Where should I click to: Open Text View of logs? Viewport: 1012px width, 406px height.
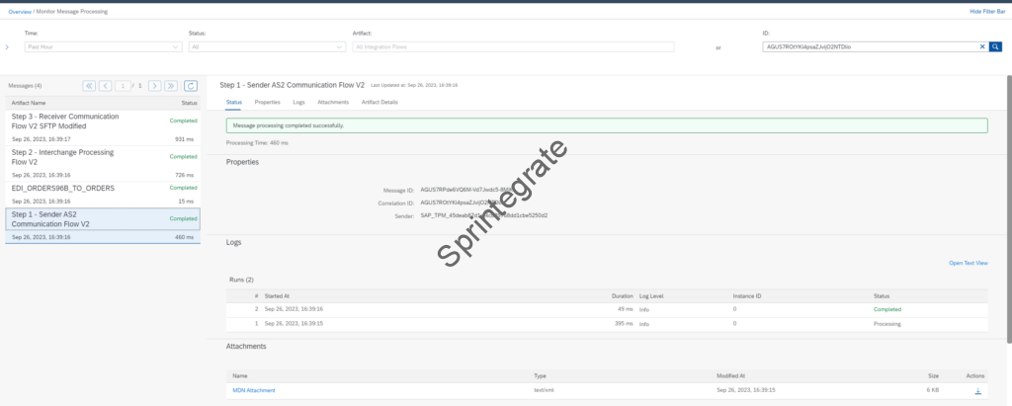(x=968, y=263)
